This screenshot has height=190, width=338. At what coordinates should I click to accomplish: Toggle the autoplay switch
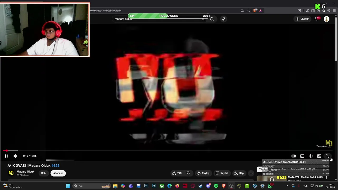294,156
